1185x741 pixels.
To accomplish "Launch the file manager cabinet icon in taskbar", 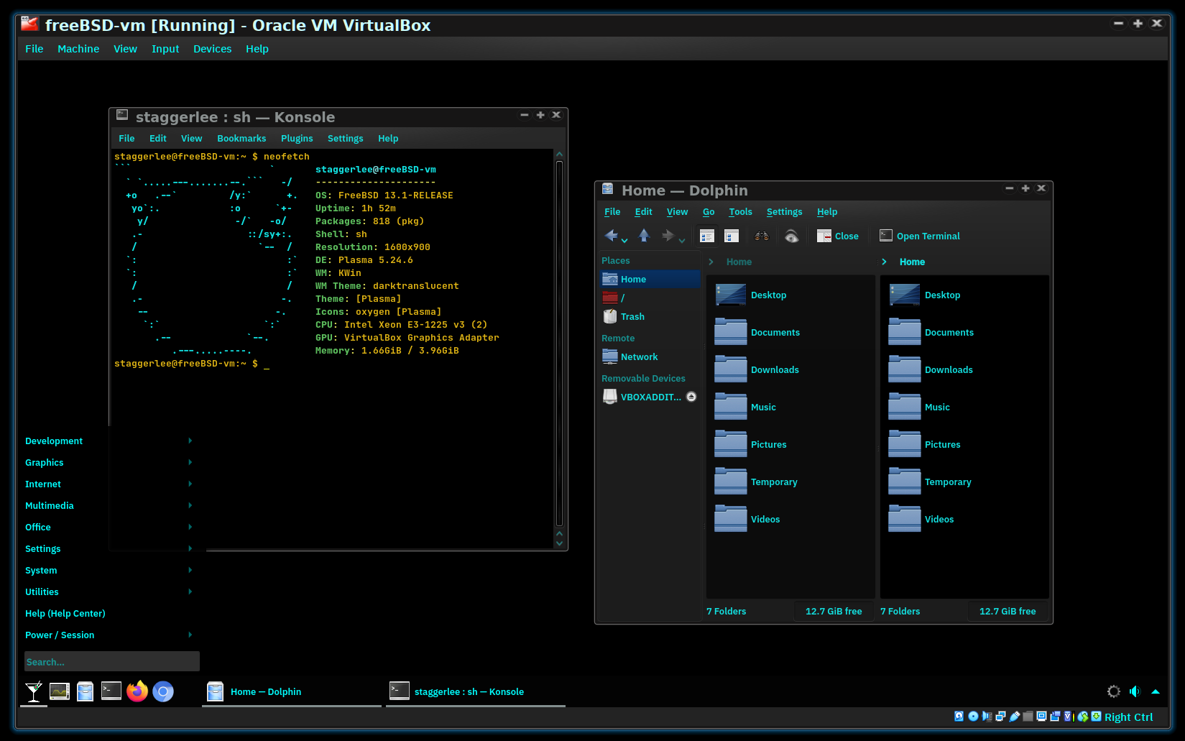I will click(x=86, y=691).
